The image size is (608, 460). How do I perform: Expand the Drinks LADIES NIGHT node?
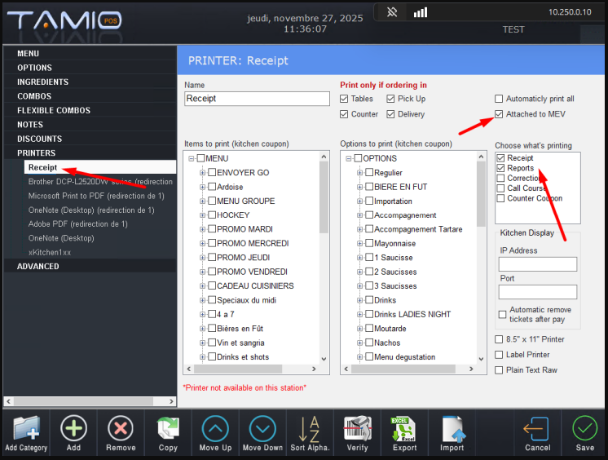[360, 315]
